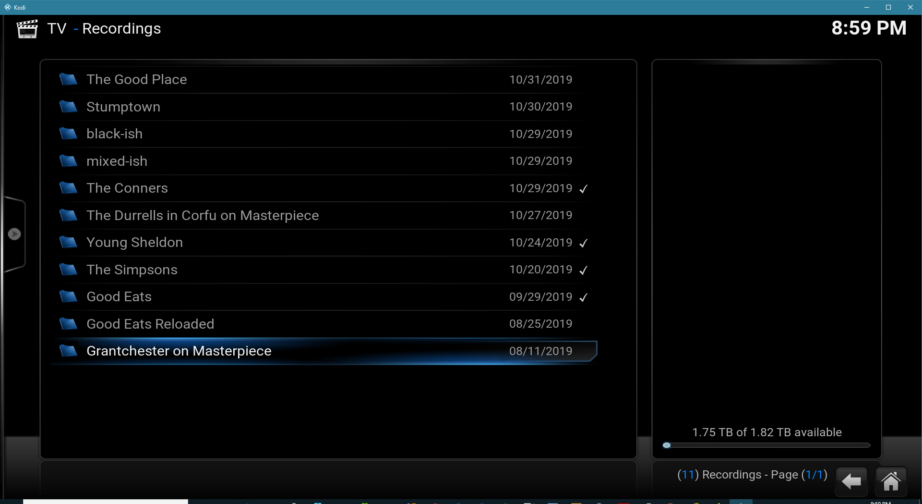Click the 10/31/2019 date for Good Place
This screenshot has width=922, height=504.
(540, 80)
